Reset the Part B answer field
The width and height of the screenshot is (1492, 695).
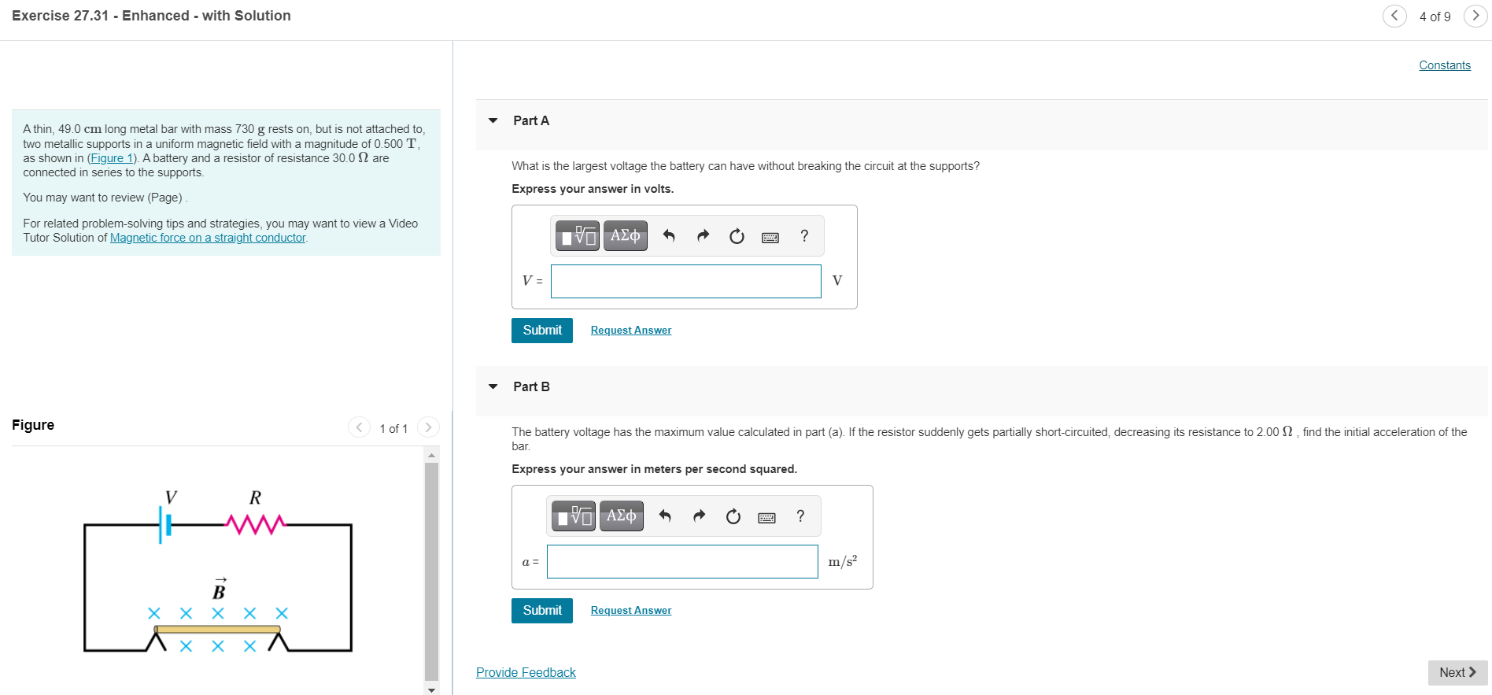[x=733, y=516]
